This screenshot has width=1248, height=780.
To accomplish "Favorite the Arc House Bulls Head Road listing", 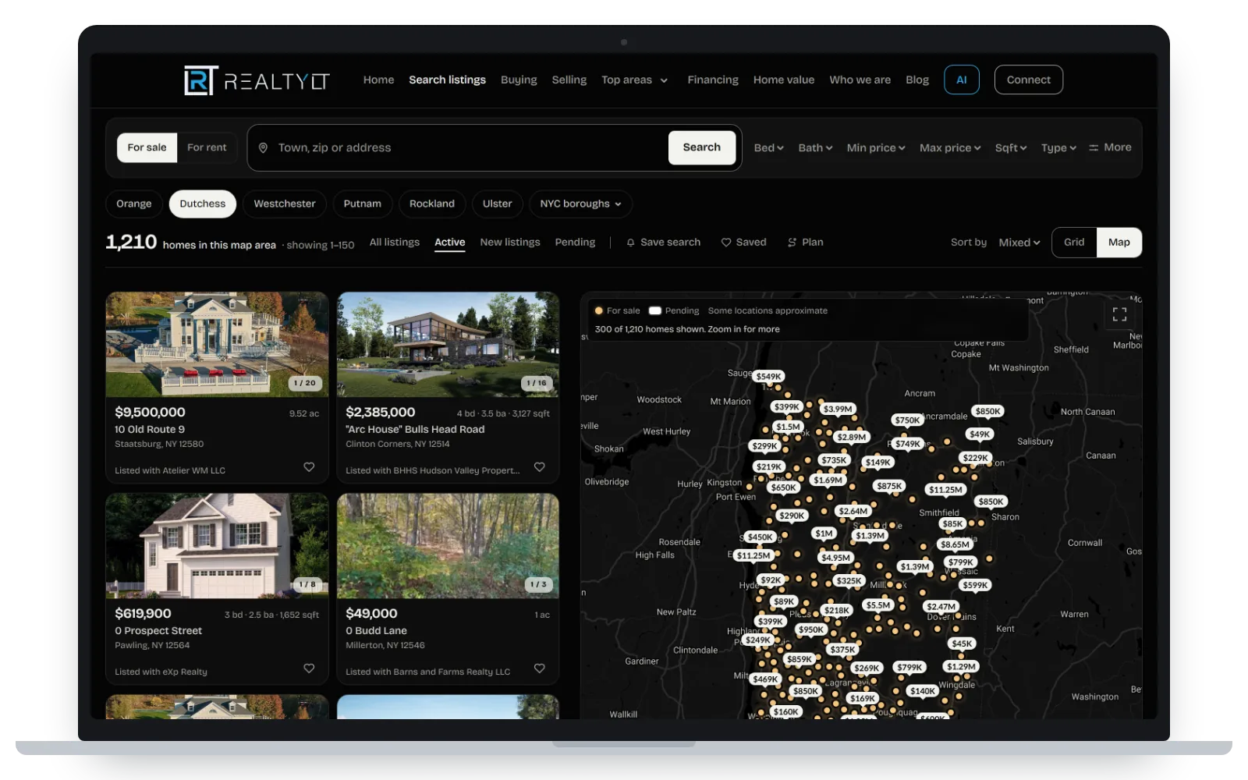I will pyautogui.click(x=539, y=467).
